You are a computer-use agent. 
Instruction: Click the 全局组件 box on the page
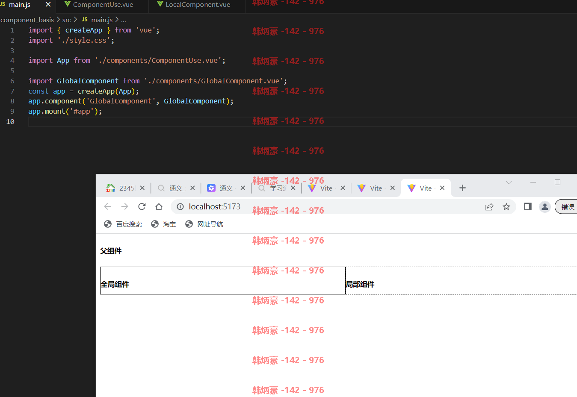[223, 280]
